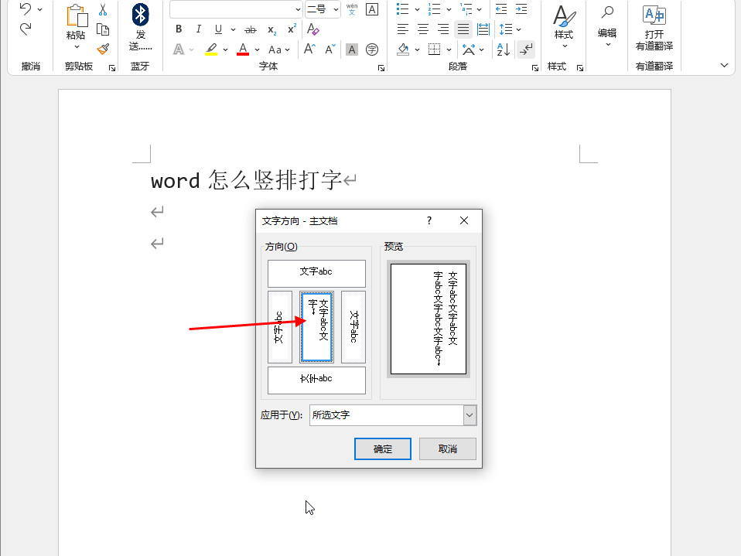This screenshot has width=741, height=556.
Task: Open the font size 二号 dropdown
Action: point(336,9)
